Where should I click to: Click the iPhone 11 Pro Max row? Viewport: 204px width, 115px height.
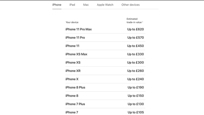coord(105,29)
